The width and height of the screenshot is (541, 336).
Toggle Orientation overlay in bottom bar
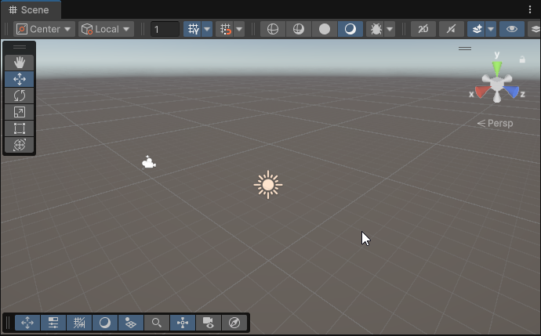(x=183, y=323)
